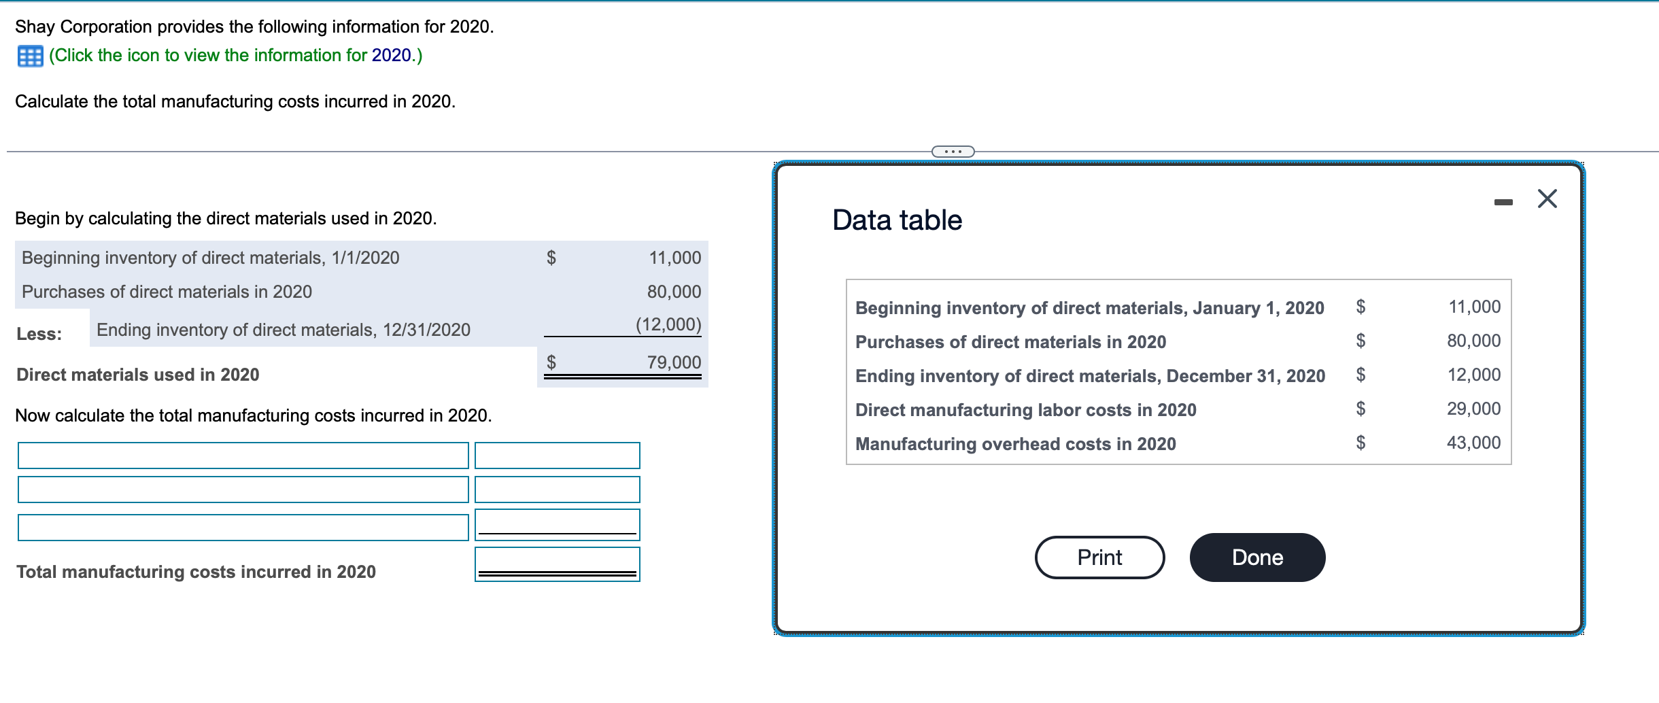
Task: Select the third cost description input field
Action: click(x=243, y=528)
